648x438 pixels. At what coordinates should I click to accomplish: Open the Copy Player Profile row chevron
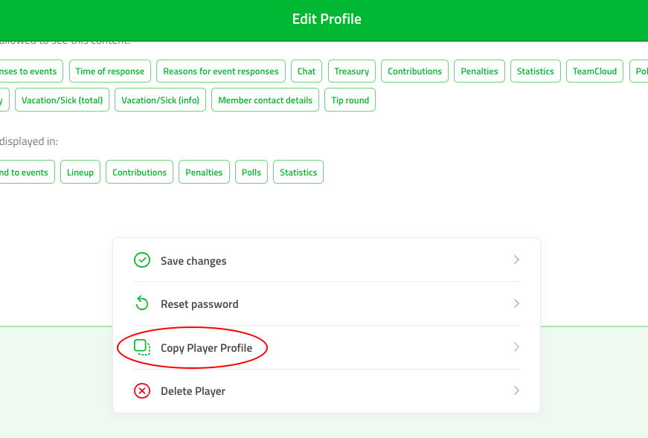(x=516, y=347)
